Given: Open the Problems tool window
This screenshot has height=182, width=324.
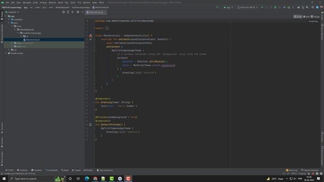Looking at the screenshot, I should (x=22, y=170).
